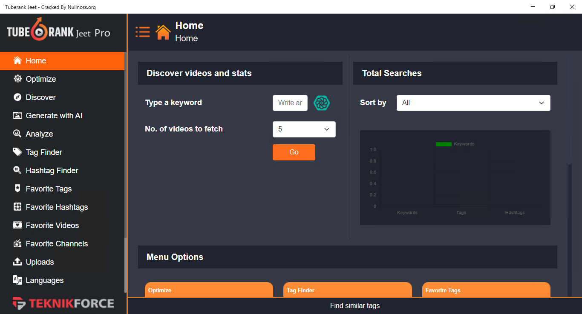Click the Optimize gear icon
The image size is (582, 314).
(17, 79)
